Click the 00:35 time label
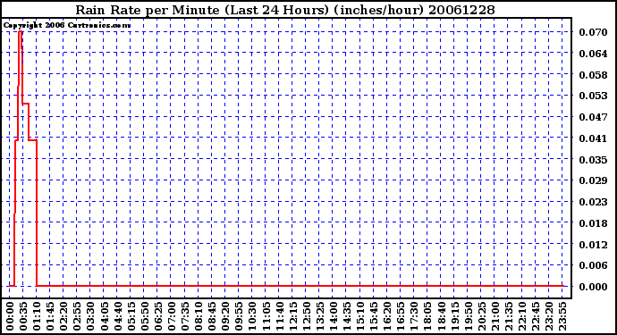The width and height of the screenshot is (617, 335). tap(23, 316)
